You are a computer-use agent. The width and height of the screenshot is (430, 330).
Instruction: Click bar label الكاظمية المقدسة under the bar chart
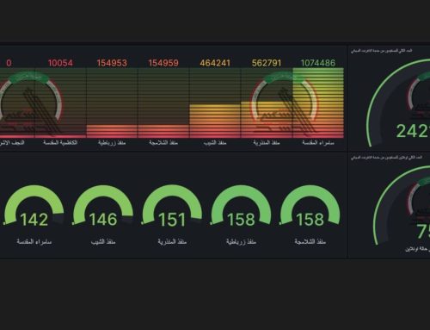point(60,143)
